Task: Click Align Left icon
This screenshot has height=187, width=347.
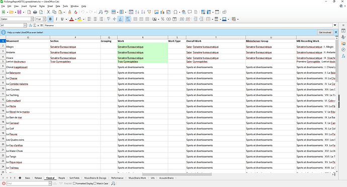Action: pyautogui.click(x=89, y=19)
